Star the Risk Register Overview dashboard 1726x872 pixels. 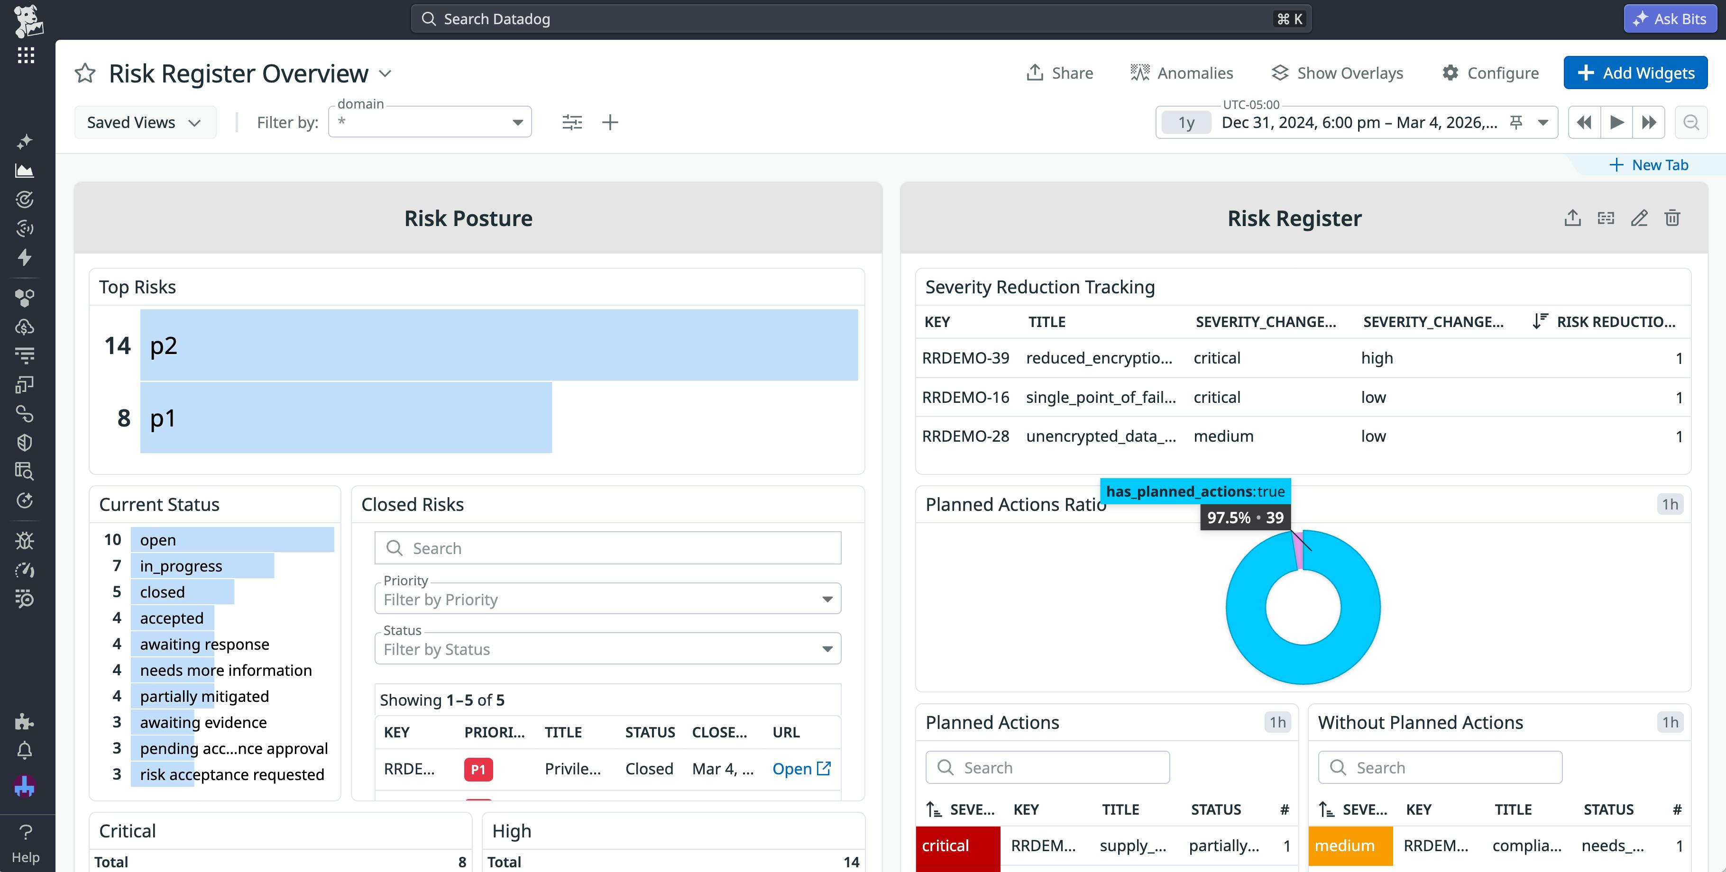pos(84,73)
